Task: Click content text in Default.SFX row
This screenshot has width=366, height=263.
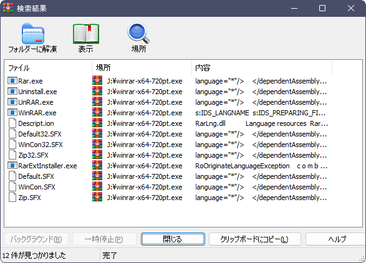Action: (x=261, y=176)
